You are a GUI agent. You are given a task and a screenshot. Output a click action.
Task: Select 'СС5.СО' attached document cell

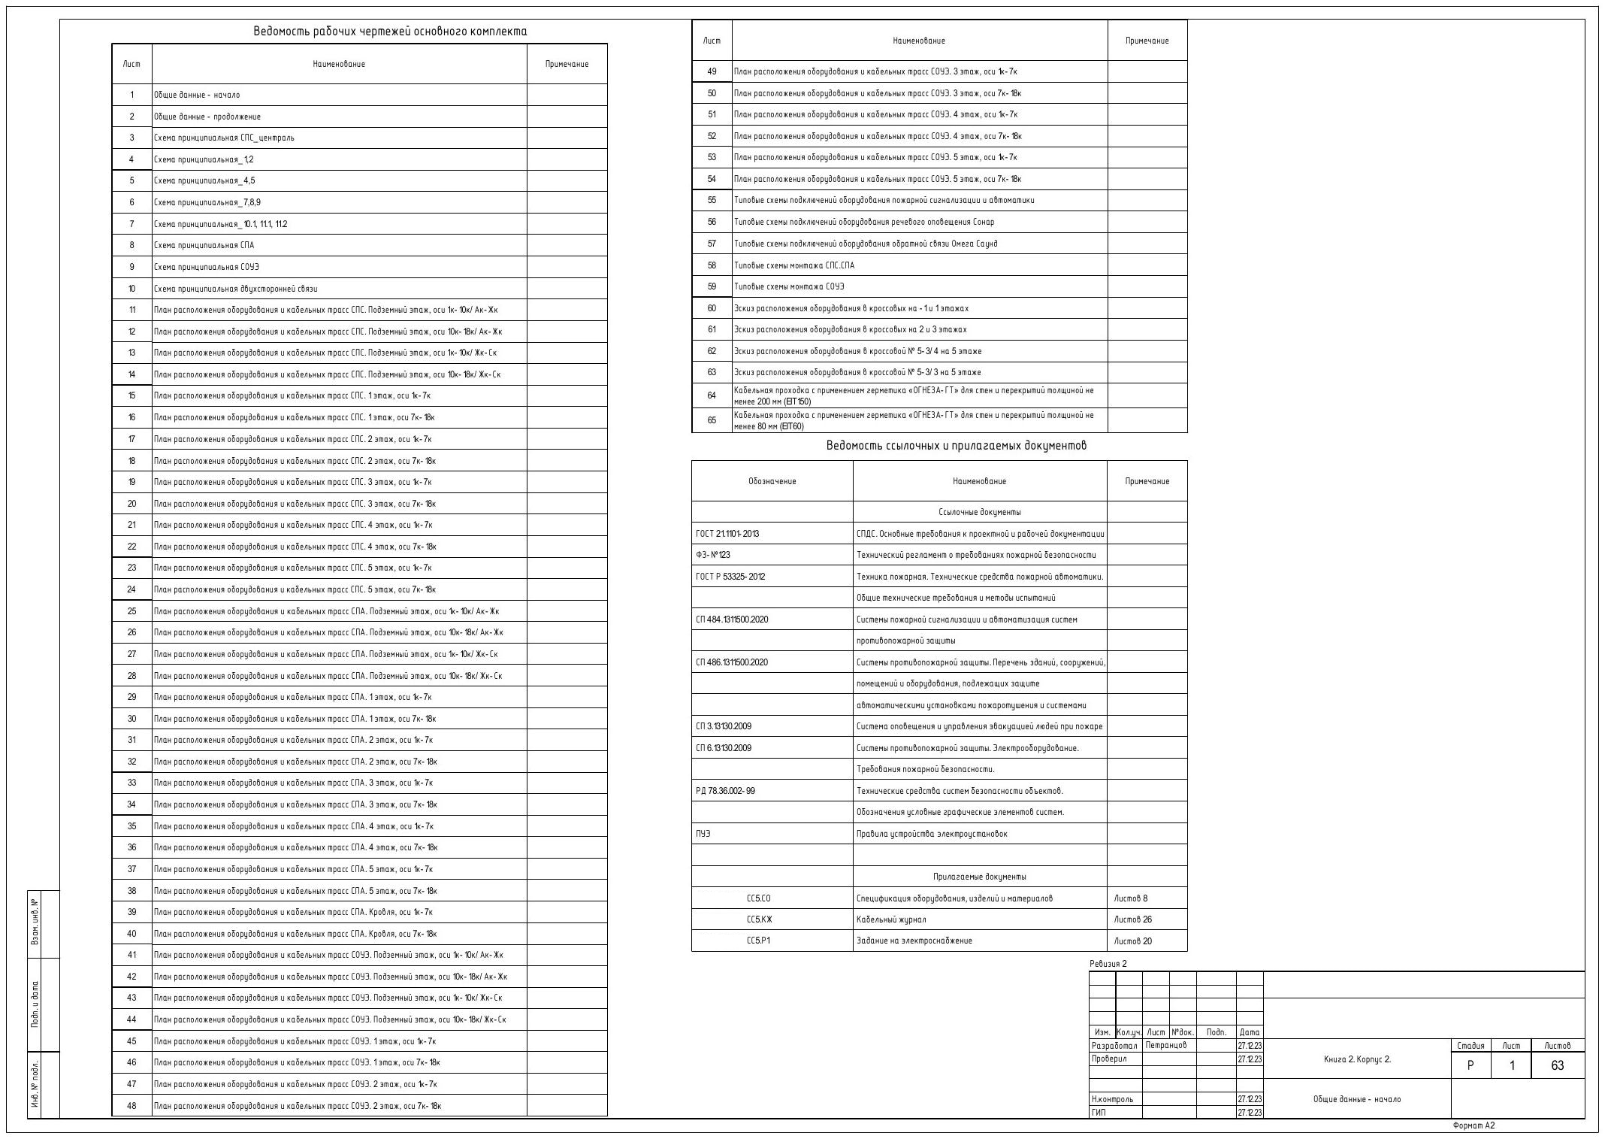(x=772, y=898)
